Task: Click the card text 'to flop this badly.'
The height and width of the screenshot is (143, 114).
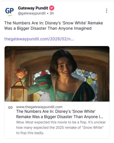Action: (x=30, y=133)
